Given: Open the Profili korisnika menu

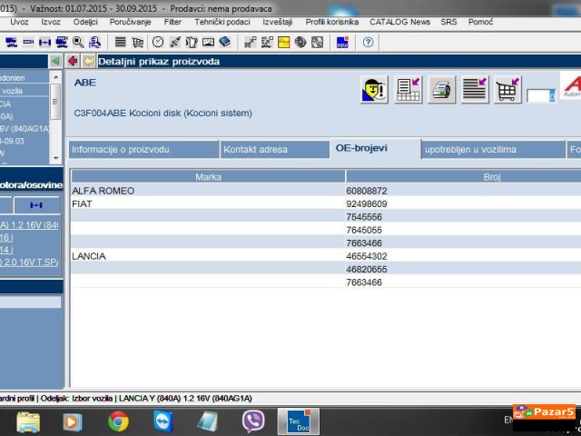Looking at the screenshot, I should click(x=332, y=22).
